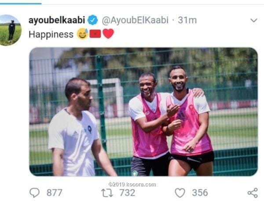Viewport: 264px width, 204px height.
Task: Click the Happiness tweet text
Action: (x=51, y=34)
